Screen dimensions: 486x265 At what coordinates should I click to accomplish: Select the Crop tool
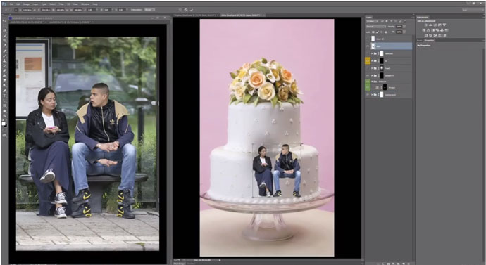pyautogui.click(x=4, y=40)
